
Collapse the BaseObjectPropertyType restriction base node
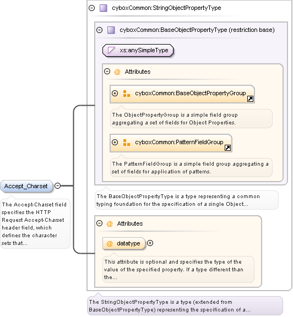click(x=99, y=30)
